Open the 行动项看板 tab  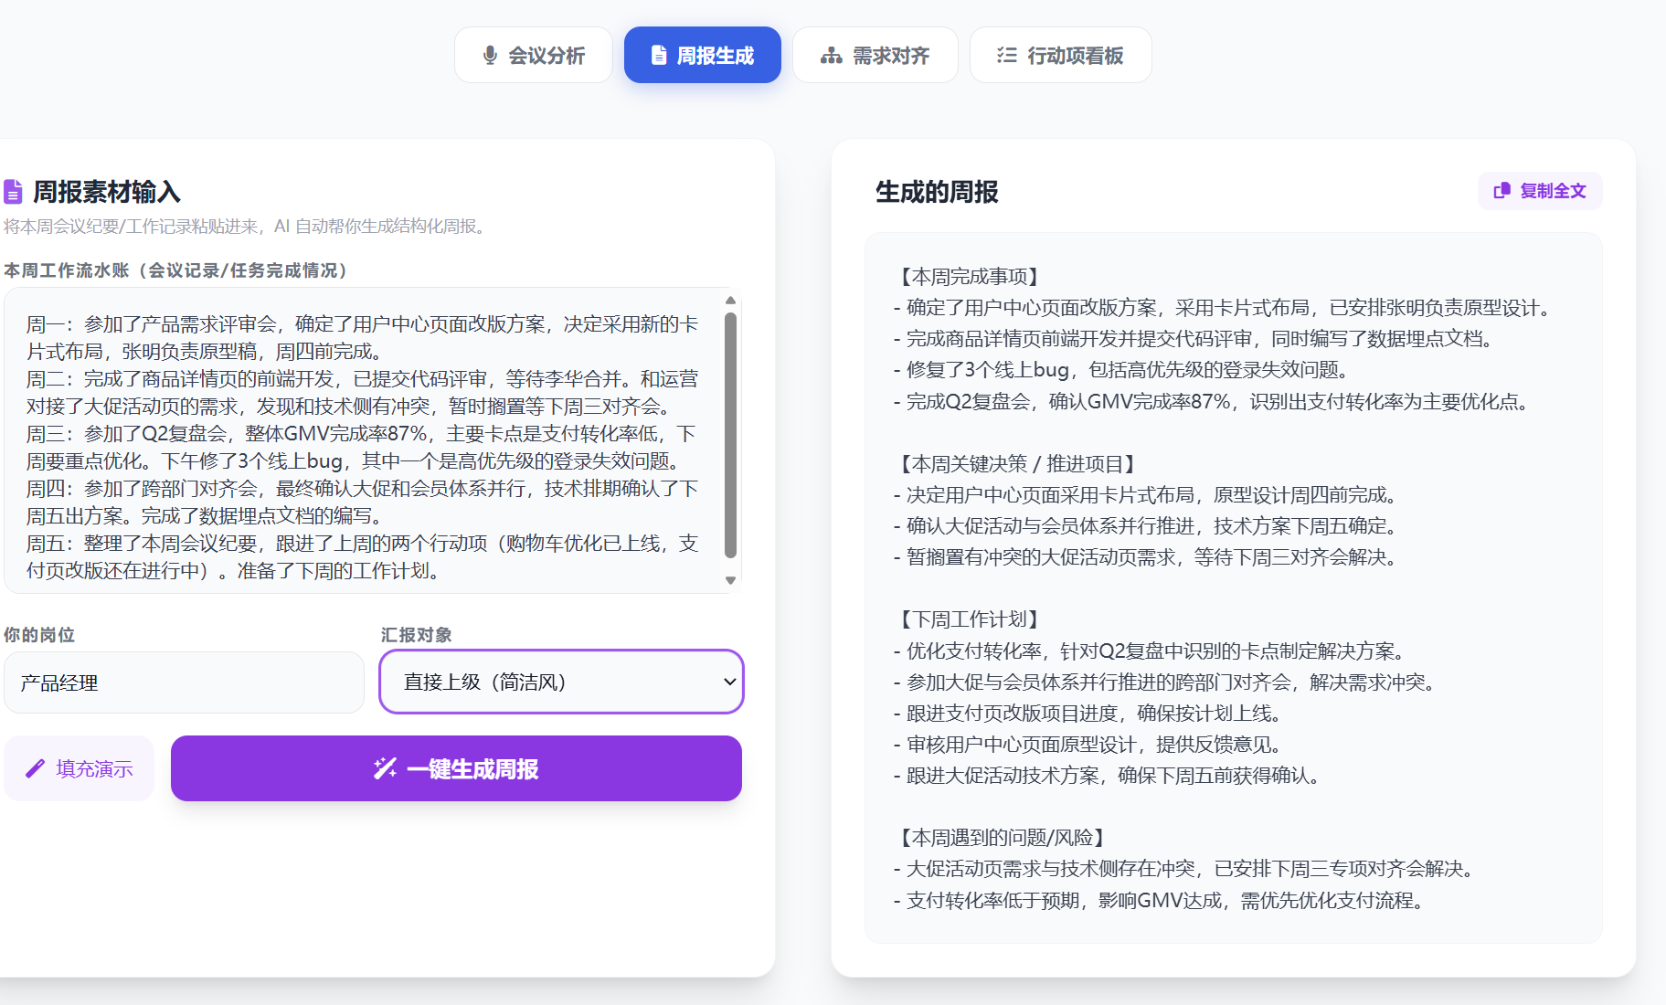pos(1060,56)
